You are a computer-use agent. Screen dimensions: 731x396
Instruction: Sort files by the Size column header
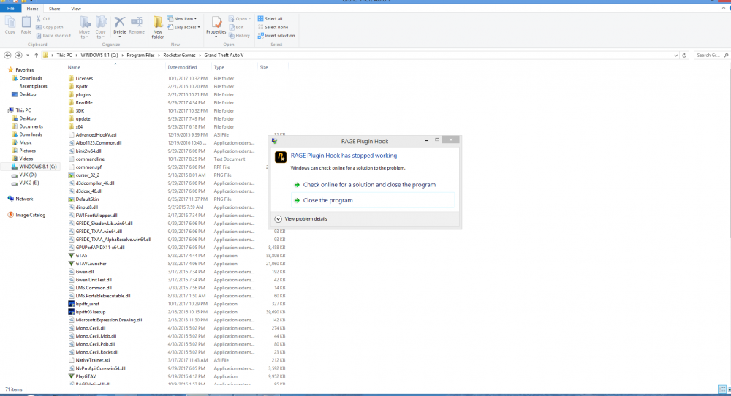click(x=264, y=67)
